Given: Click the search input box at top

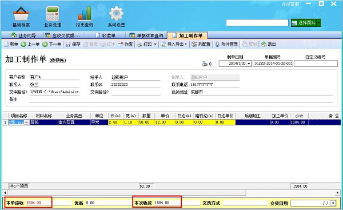Looking at the screenshot, I should (x=257, y=22).
